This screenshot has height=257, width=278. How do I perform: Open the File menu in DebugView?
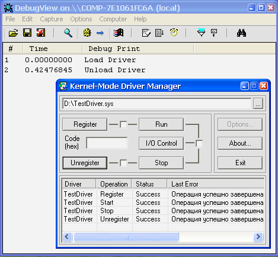(10, 19)
